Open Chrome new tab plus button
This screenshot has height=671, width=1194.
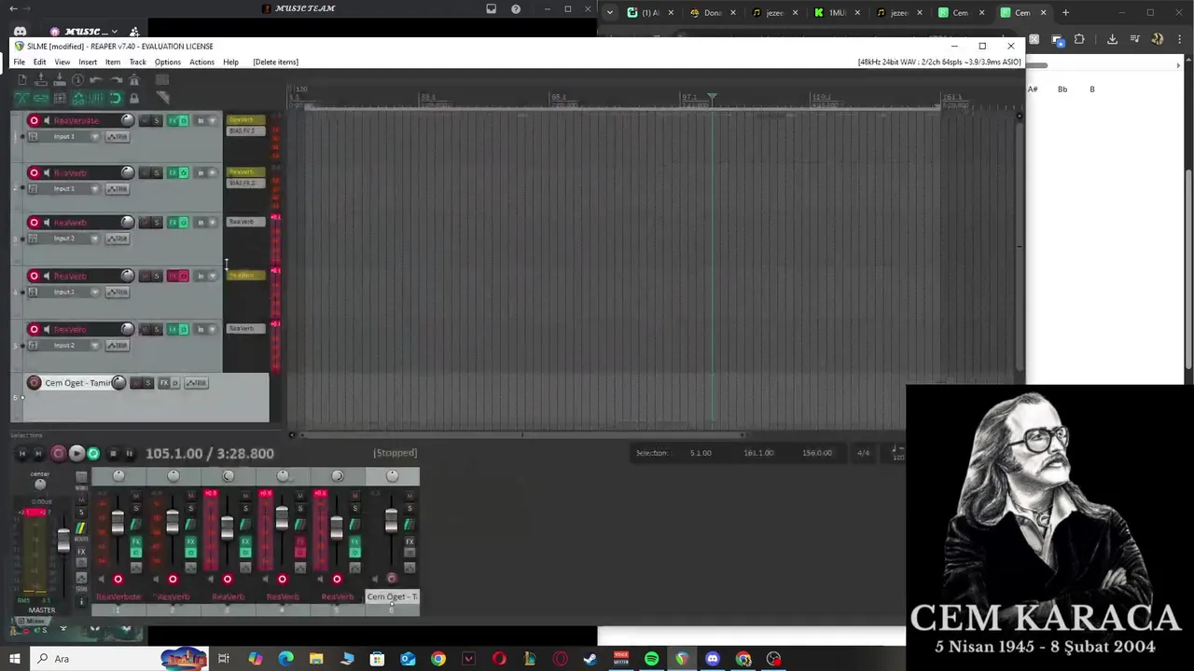tap(1066, 13)
